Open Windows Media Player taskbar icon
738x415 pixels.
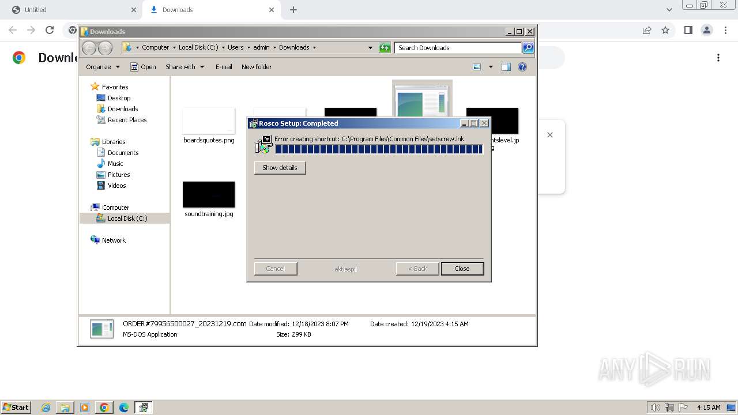coord(85,408)
